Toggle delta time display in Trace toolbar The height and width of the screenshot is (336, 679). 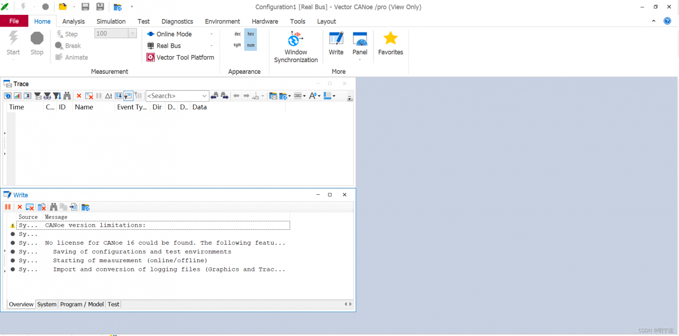(x=108, y=96)
